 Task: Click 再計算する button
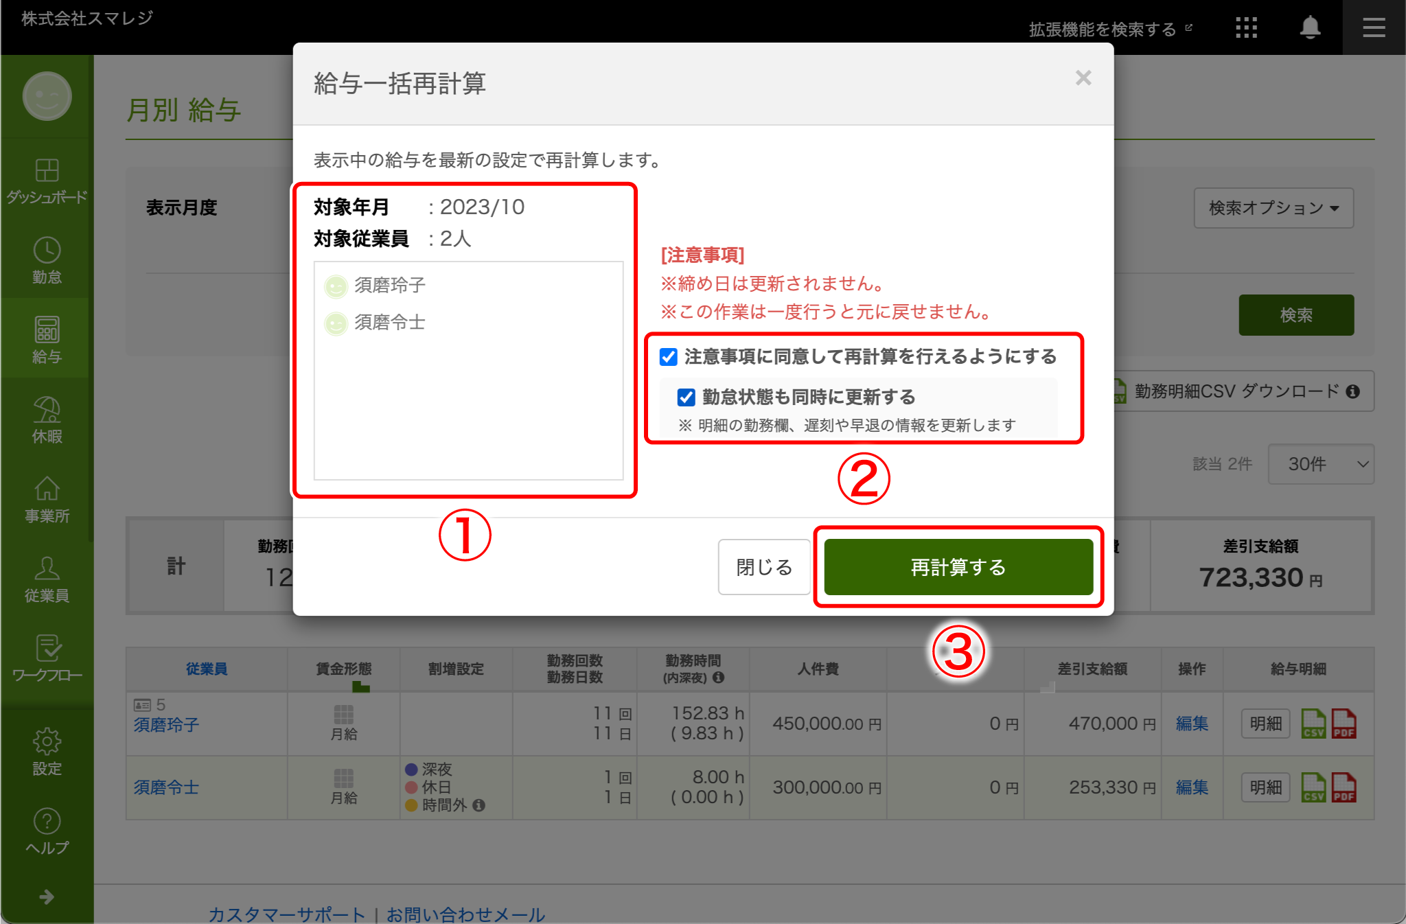point(958,567)
